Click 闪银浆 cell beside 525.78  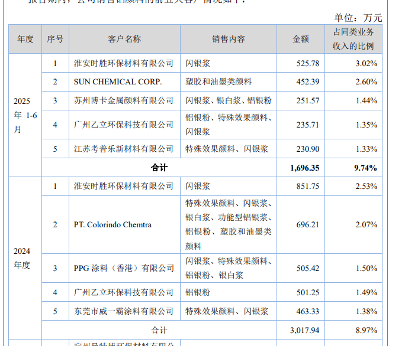tap(229, 63)
